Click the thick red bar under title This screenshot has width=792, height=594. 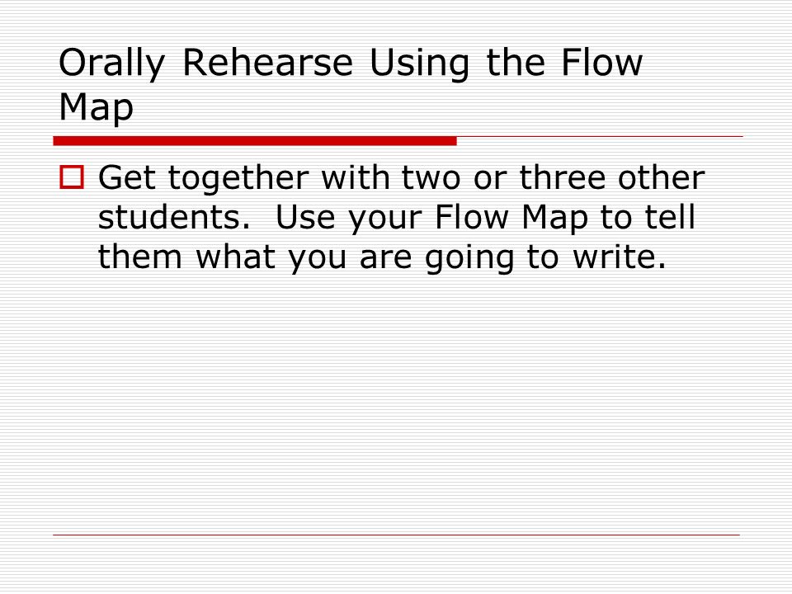pos(255,141)
